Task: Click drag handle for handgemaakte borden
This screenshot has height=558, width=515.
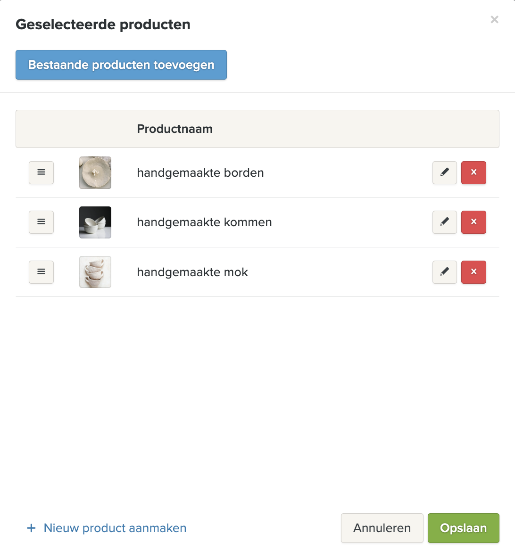Action: pyautogui.click(x=42, y=172)
